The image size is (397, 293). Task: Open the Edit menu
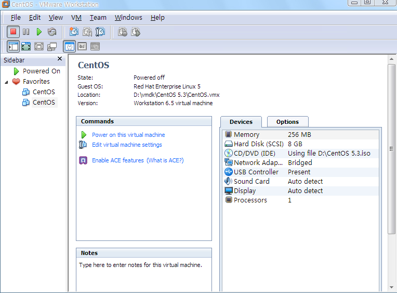[35, 18]
